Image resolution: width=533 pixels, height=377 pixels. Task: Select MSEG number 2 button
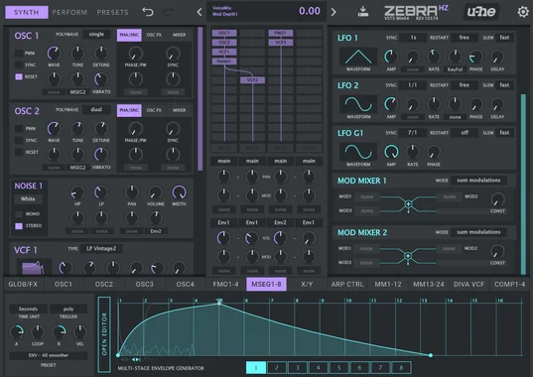276,367
